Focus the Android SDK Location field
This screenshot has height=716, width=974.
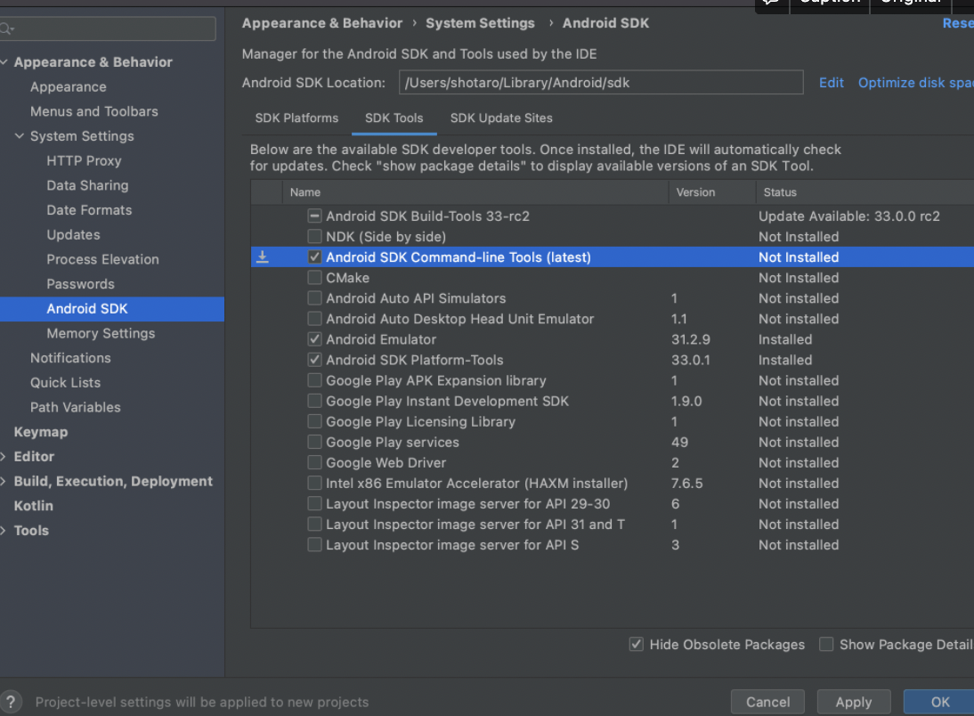[601, 82]
